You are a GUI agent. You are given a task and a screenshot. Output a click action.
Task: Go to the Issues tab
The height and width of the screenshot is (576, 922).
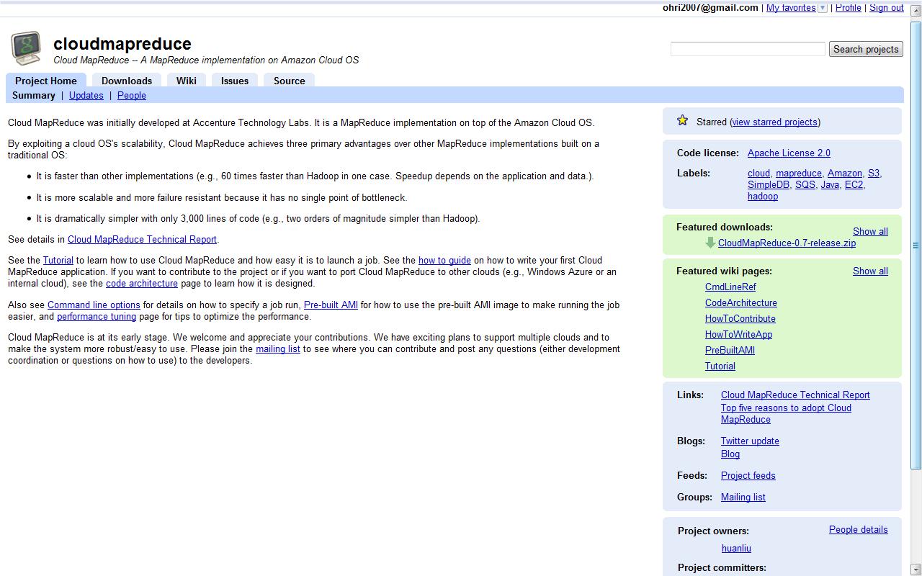tap(235, 81)
